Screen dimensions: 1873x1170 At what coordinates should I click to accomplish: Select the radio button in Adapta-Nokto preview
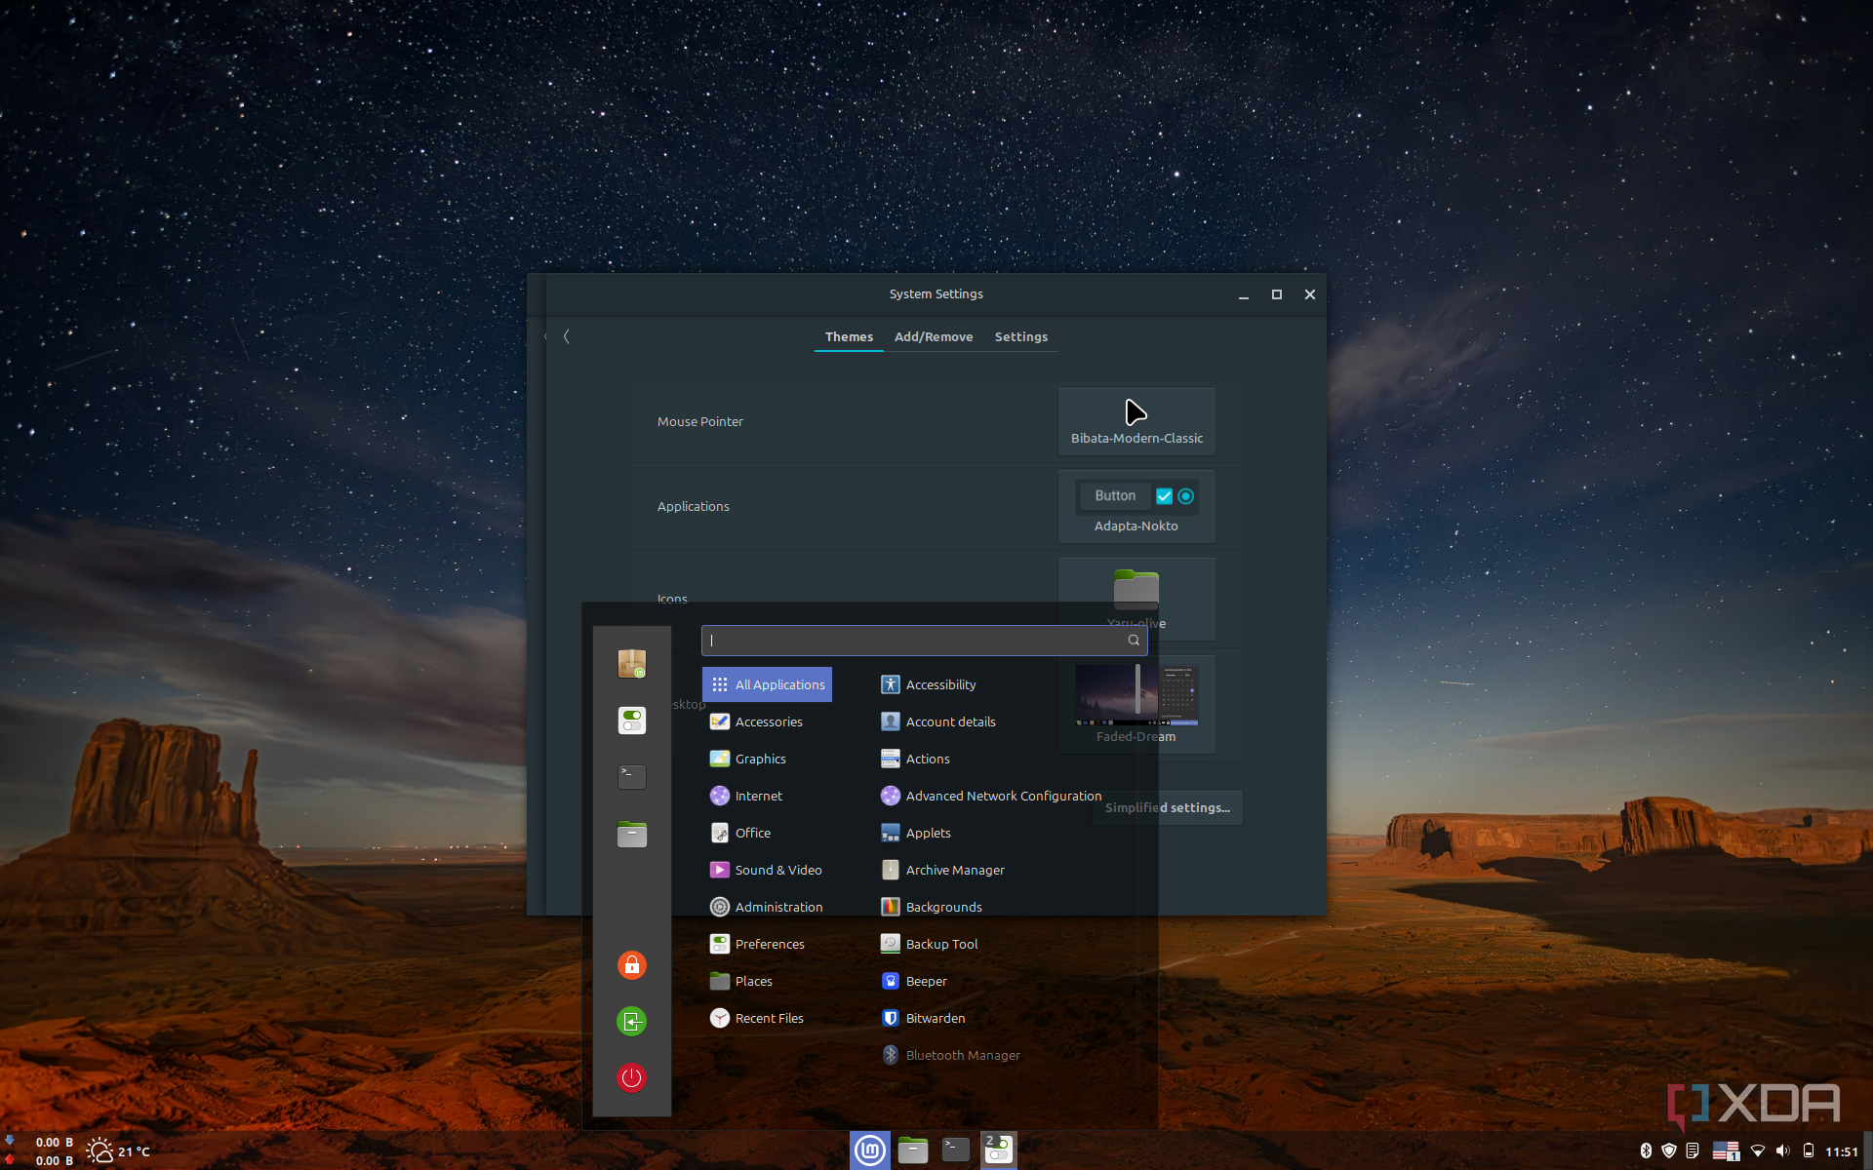point(1186,496)
